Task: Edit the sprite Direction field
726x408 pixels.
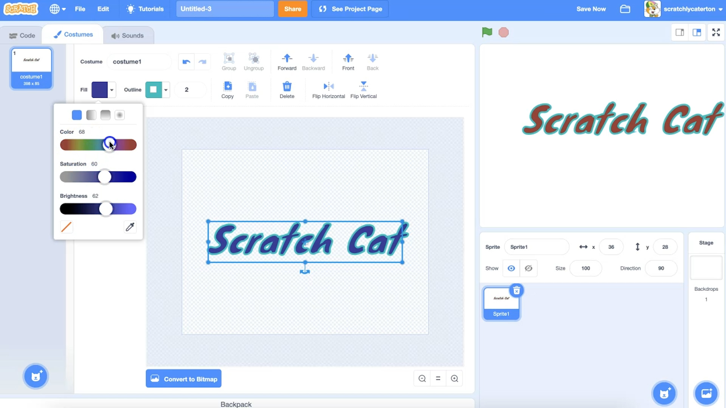Action: [x=661, y=268]
